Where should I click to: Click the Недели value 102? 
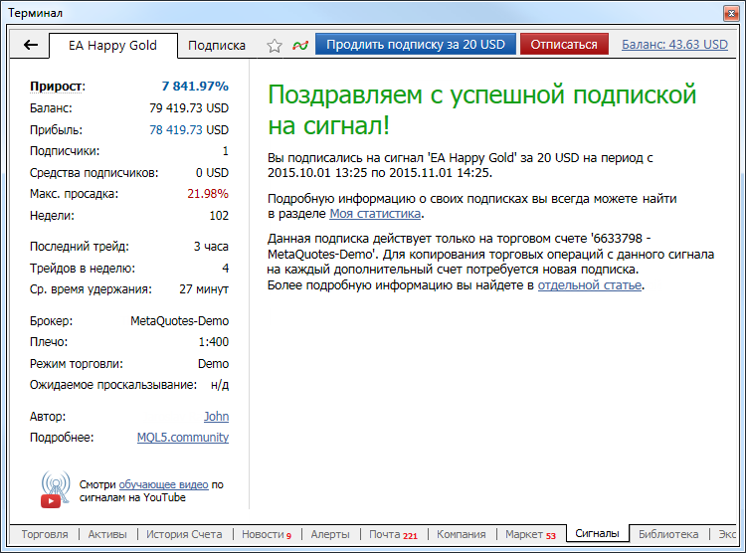[x=219, y=216]
